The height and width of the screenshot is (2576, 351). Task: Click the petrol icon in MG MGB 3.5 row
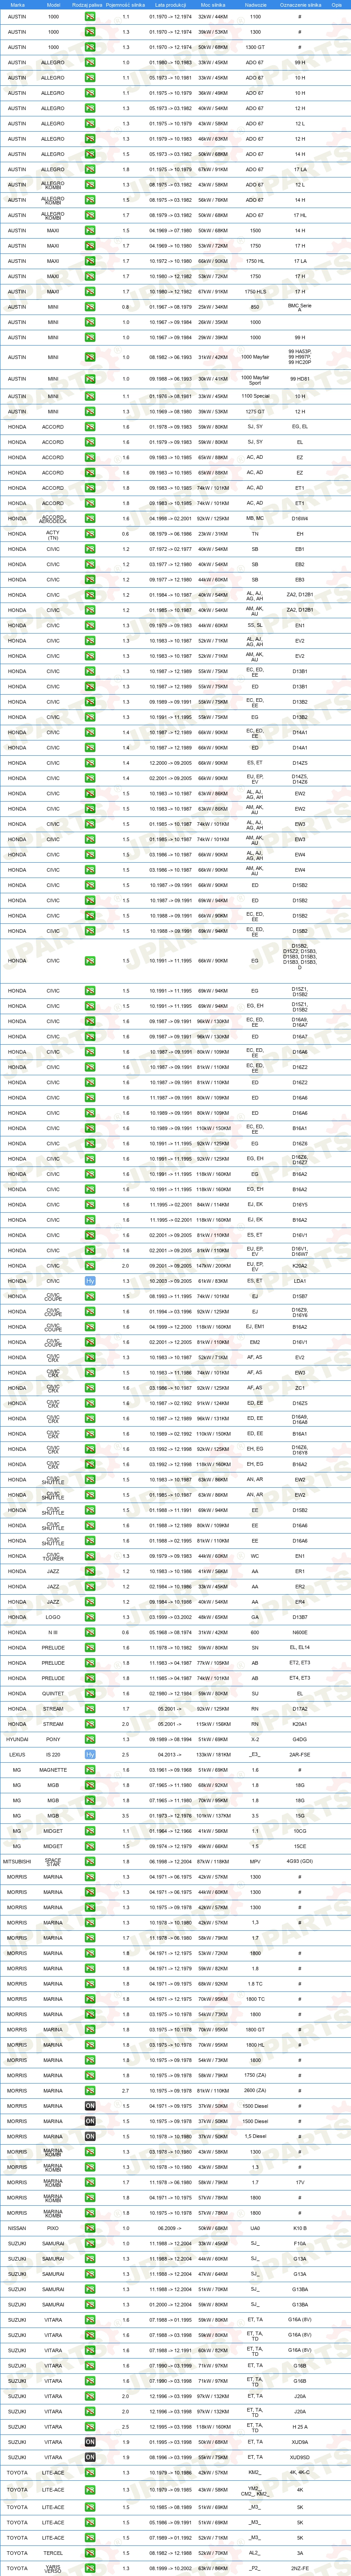click(90, 1816)
